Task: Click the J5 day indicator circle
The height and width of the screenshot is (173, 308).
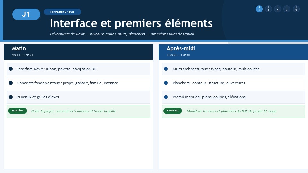Action: [x=296, y=9]
